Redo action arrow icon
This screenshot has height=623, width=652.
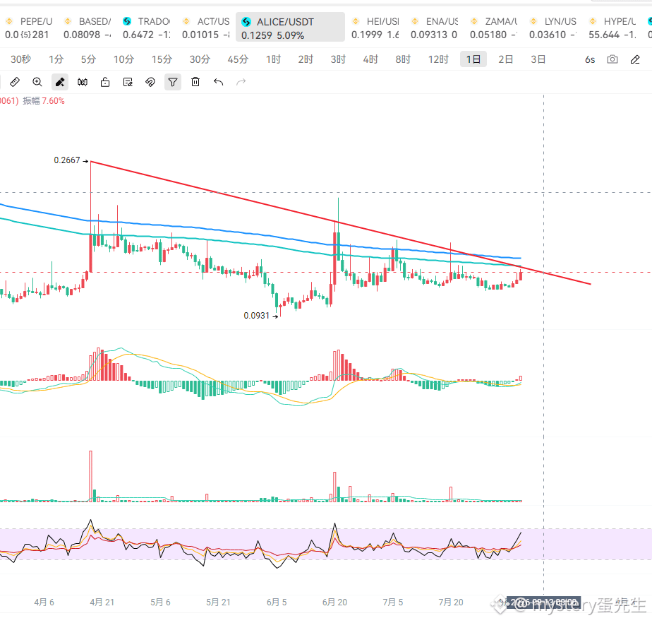(x=241, y=82)
